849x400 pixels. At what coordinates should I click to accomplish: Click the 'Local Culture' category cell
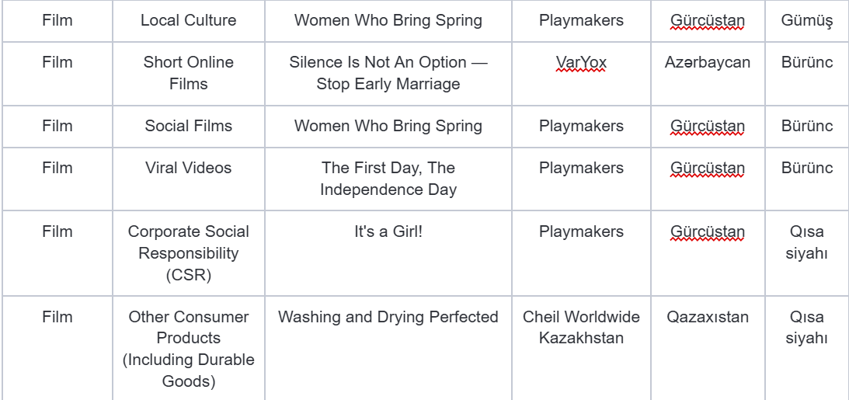[x=189, y=20]
